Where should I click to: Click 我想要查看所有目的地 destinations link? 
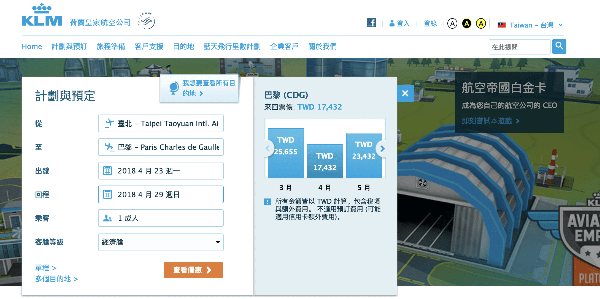(209, 88)
